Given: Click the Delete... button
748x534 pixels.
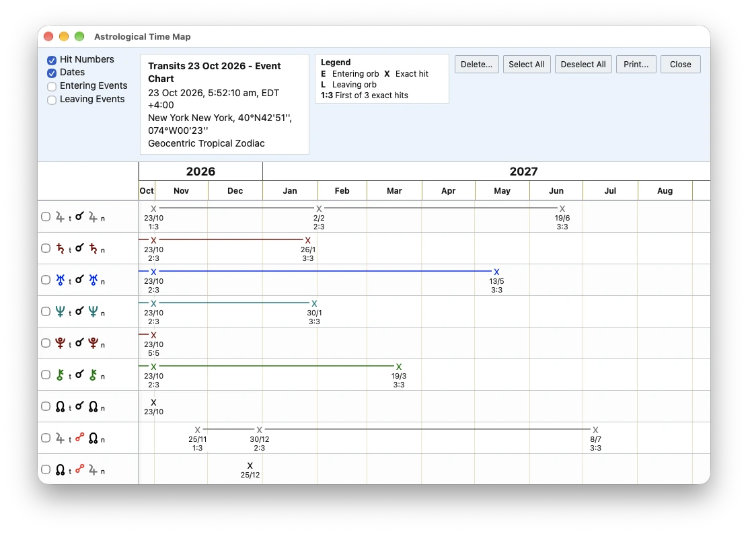Looking at the screenshot, I should [x=476, y=65].
